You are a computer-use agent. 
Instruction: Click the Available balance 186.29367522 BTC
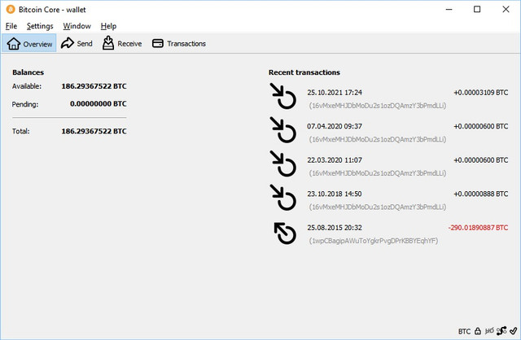[94, 86]
